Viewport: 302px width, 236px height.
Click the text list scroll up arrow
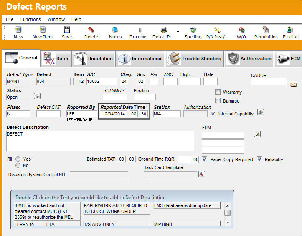coord(228,206)
